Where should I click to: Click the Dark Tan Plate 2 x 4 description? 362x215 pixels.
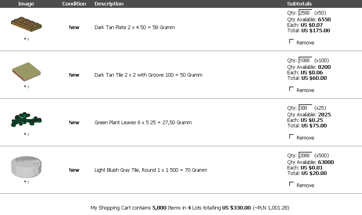tap(134, 28)
